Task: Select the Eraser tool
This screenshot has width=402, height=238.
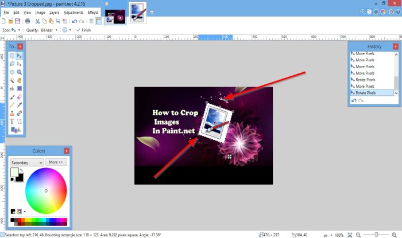Action: (19, 97)
